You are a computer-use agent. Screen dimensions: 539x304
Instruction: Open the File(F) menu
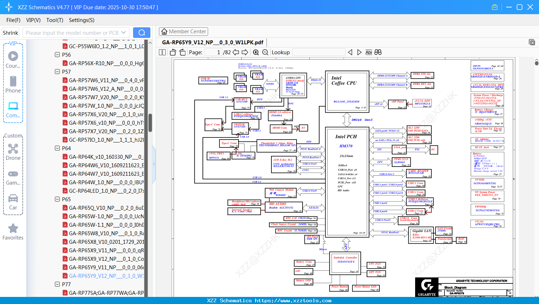point(13,20)
